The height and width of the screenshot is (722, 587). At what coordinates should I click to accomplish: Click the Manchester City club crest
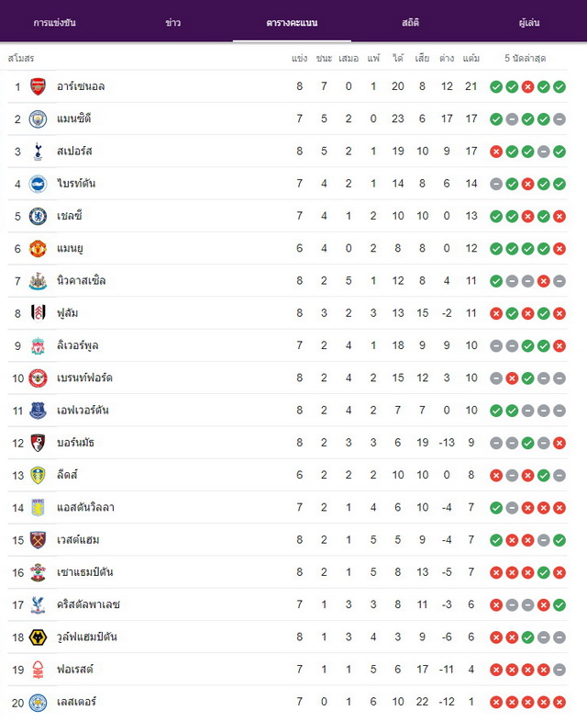coord(38,119)
